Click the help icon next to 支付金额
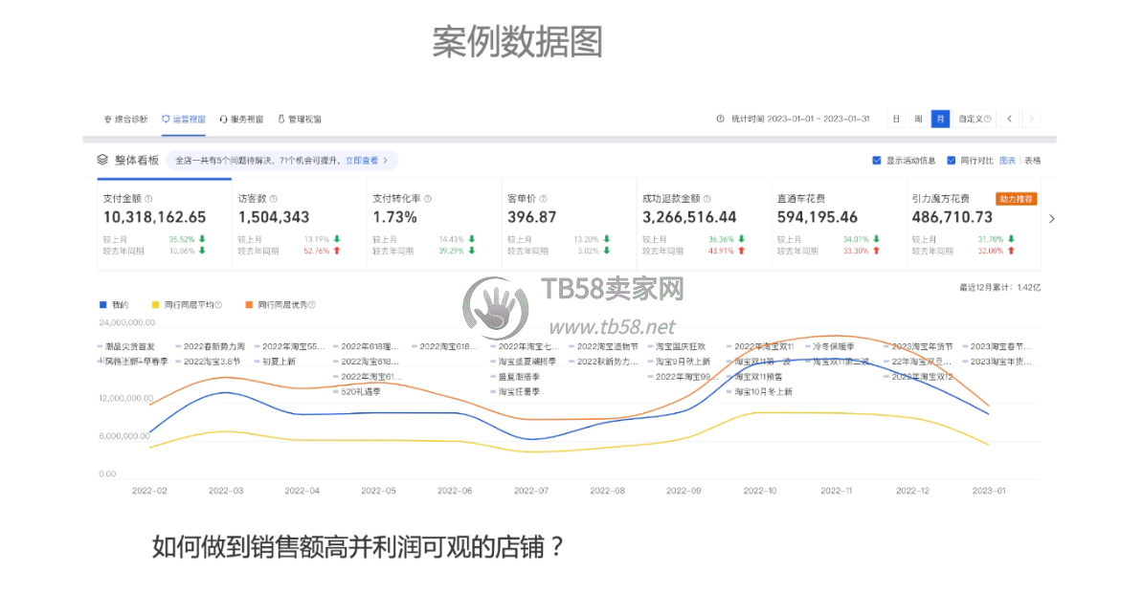This screenshot has height=616, width=1143. pyautogui.click(x=148, y=199)
